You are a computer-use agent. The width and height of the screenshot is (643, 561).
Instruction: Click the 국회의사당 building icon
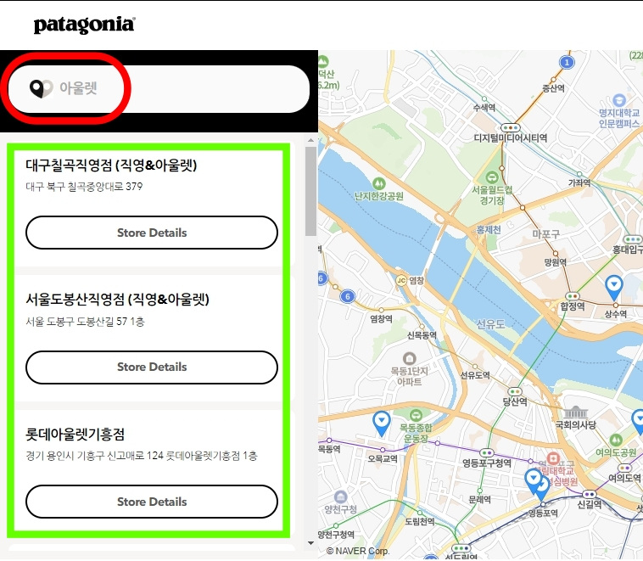coord(576,412)
